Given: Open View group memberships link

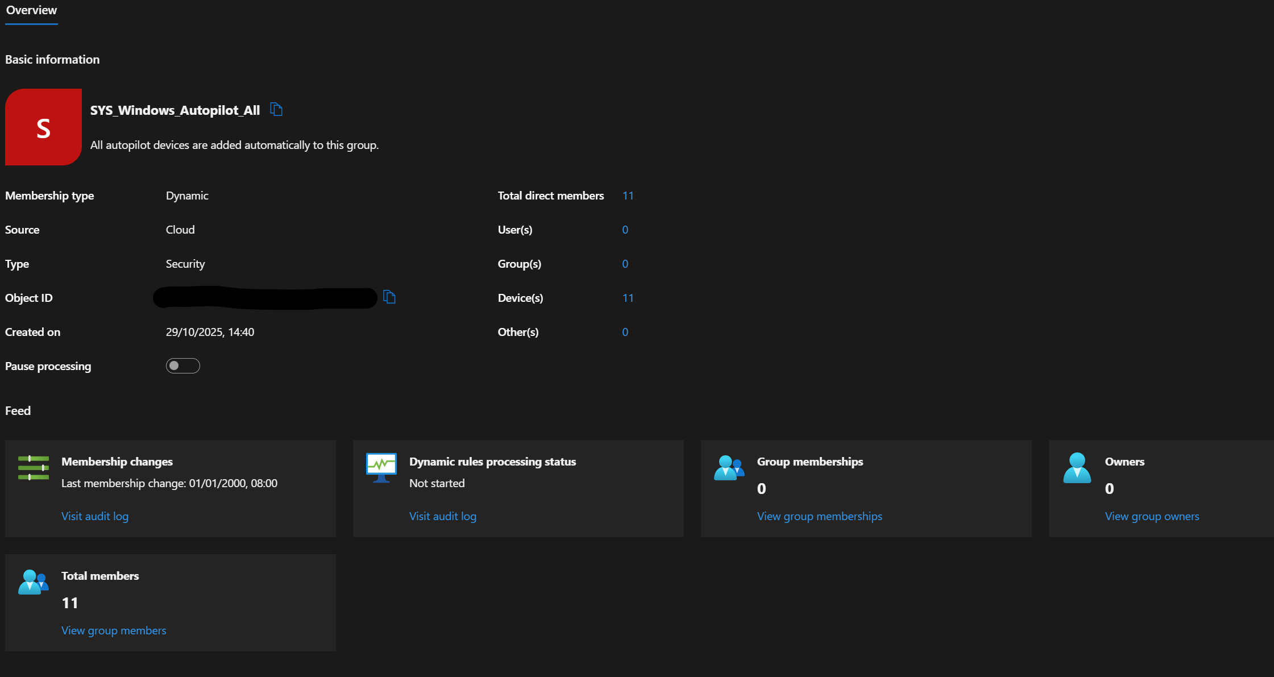Looking at the screenshot, I should [x=819, y=516].
